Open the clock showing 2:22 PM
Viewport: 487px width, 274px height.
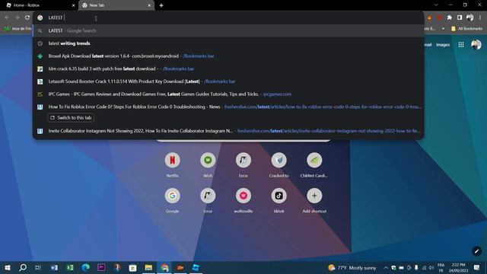click(x=458, y=267)
